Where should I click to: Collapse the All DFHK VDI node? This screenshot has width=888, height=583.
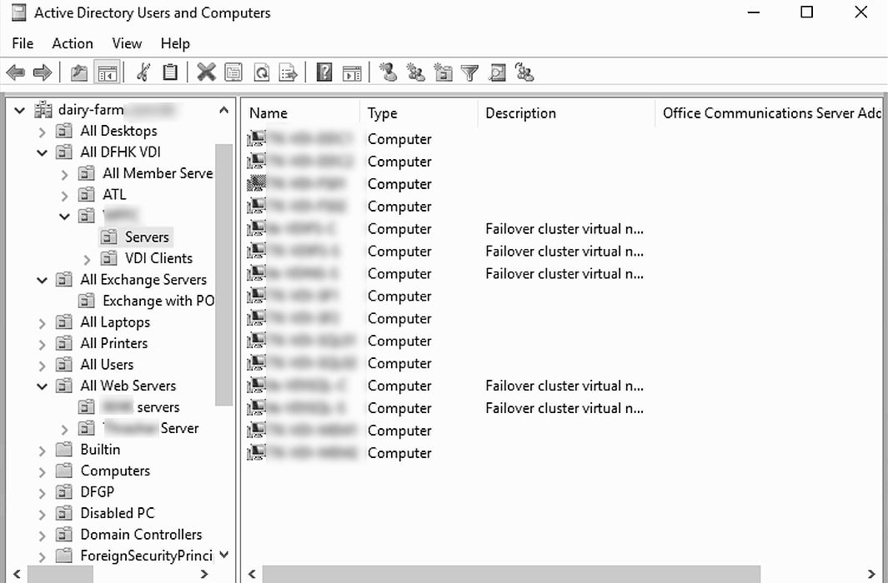click(42, 152)
